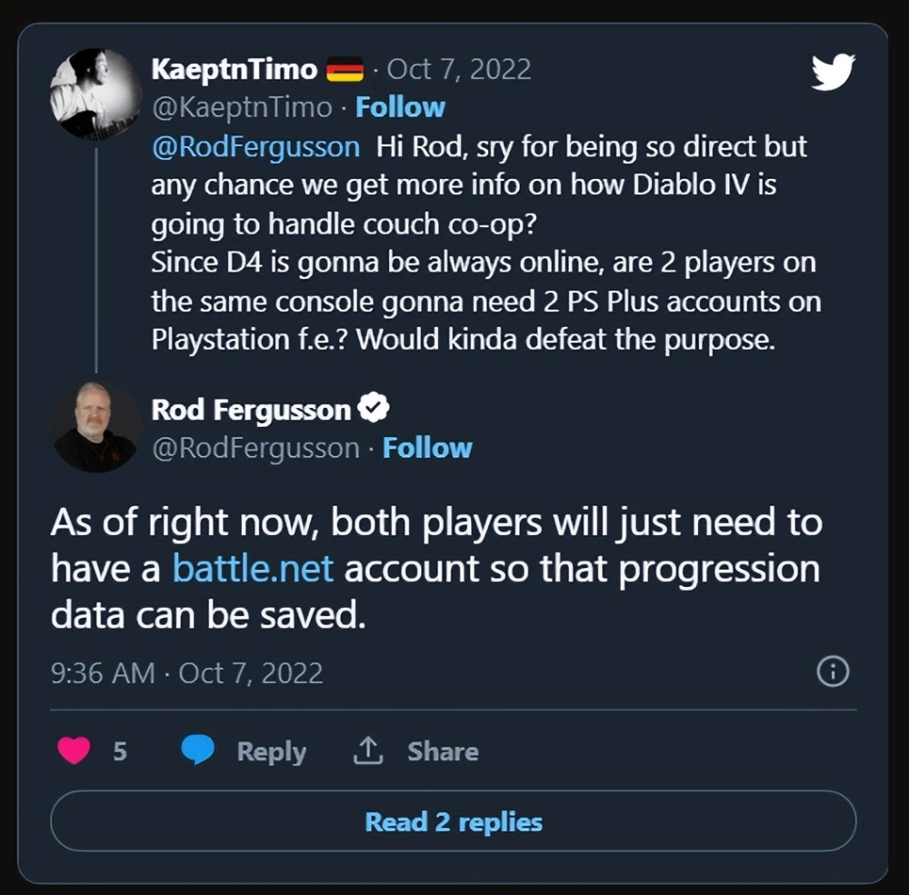
Task: Like the tweet with heart icon
Action: [75, 751]
